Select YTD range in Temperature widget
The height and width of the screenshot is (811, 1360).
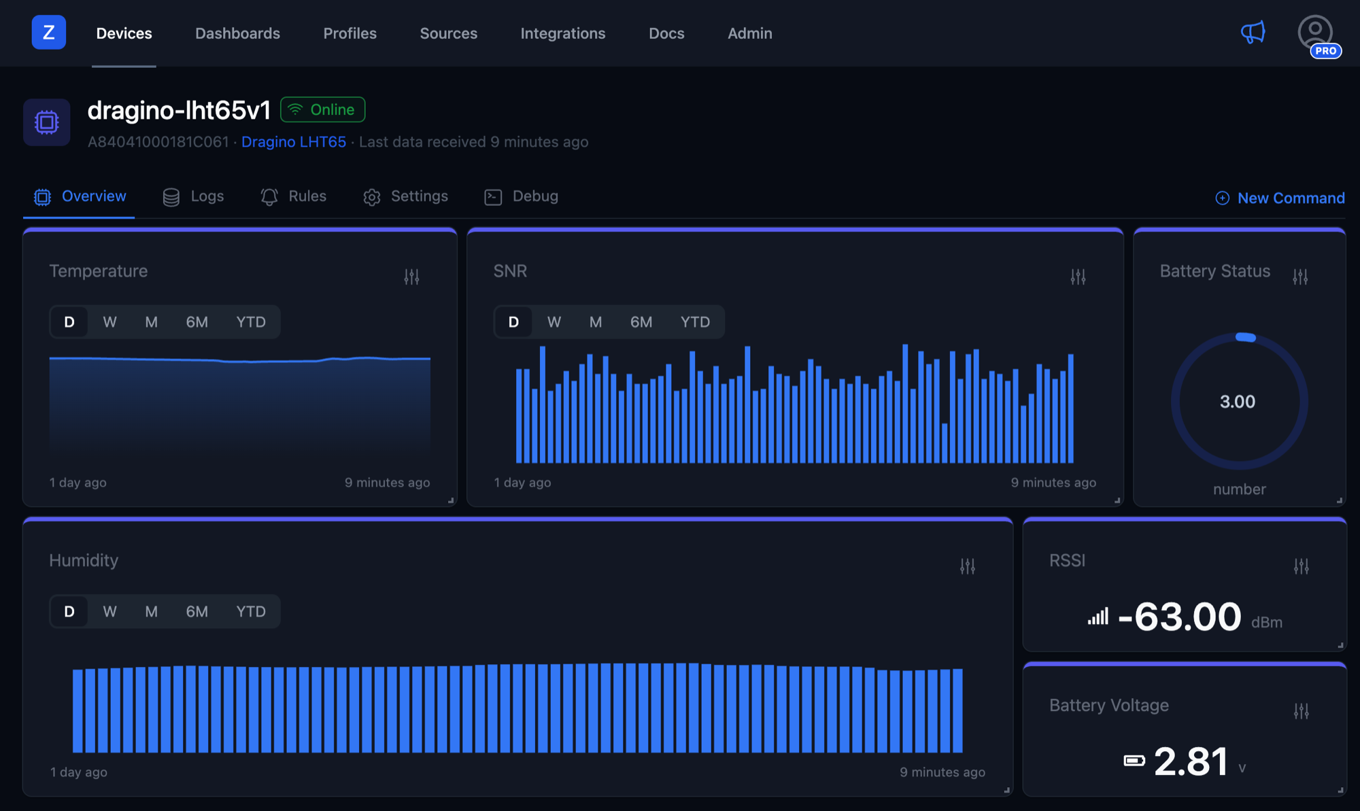click(251, 322)
